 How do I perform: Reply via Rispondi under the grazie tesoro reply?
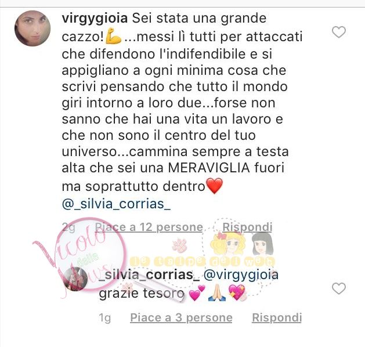[277, 317]
